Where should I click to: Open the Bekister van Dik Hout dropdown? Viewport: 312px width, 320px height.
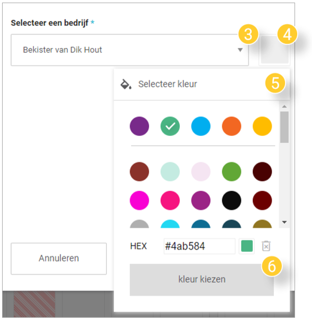tap(130, 50)
